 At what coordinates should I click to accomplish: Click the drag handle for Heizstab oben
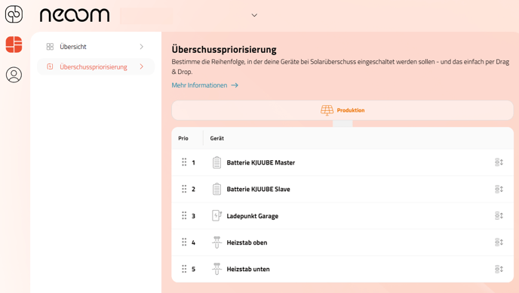tap(184, 242)
